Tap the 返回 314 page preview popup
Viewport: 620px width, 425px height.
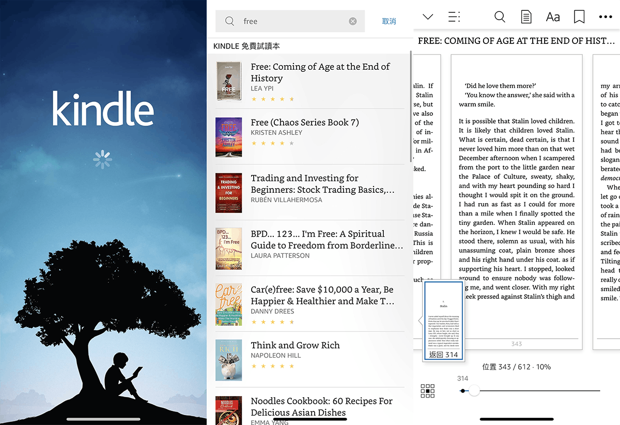point(444,320)
